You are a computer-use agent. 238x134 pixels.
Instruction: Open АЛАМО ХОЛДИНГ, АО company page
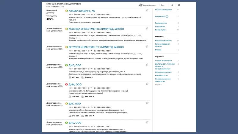click(82, 11)
